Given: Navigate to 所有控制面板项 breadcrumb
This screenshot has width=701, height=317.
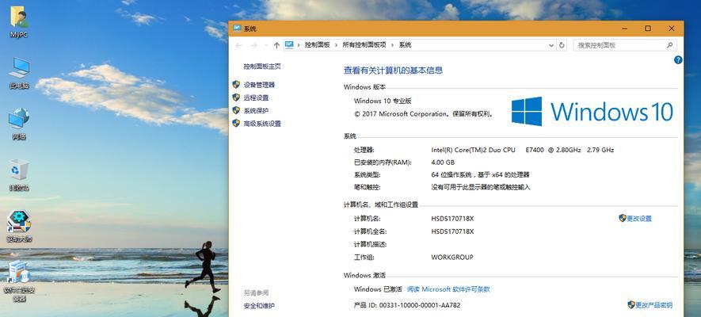Looking at the screenshot, I should click(364, 45).
